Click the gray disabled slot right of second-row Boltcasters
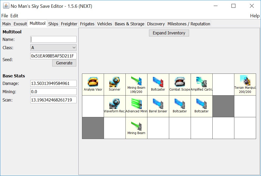This screenshot has width=261, height=176. [x=223, y=106]
